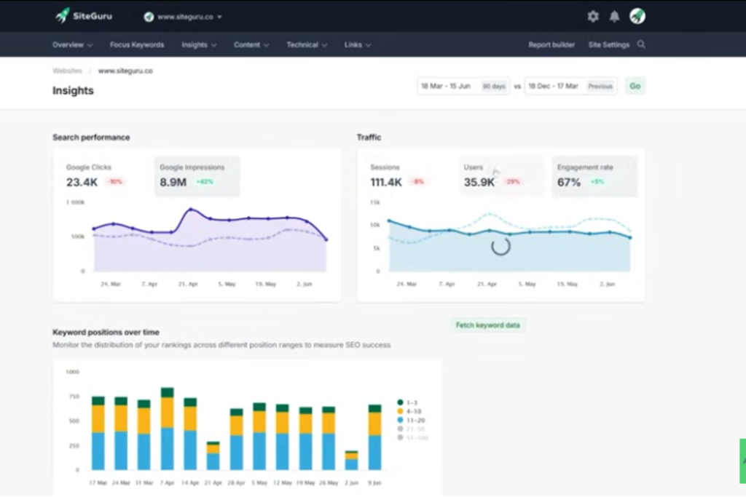The height and width of the screenshot is (497, 746).
Task: Click the SiteGuru rocket logo
Action: 63,15
